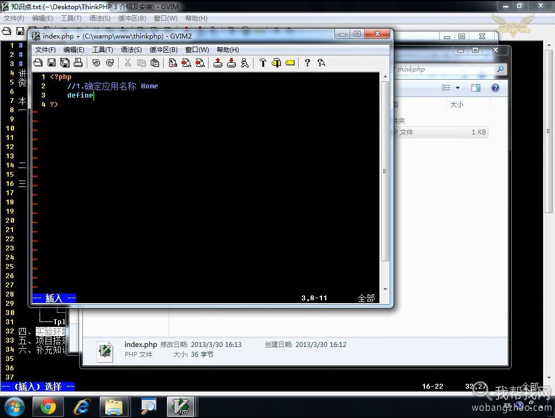
Task: Search help icon in GVIM2 toolbar
Action: point(321,63)
